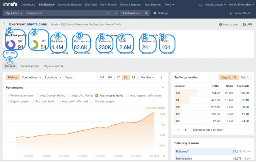Image resolution: width=256 pixels, height=162 pixels.
Task: Click the API button
Action: [x=247, y=24]
